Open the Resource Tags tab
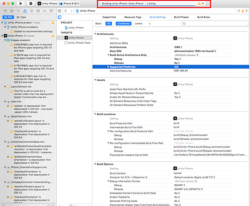 point(133,17)
